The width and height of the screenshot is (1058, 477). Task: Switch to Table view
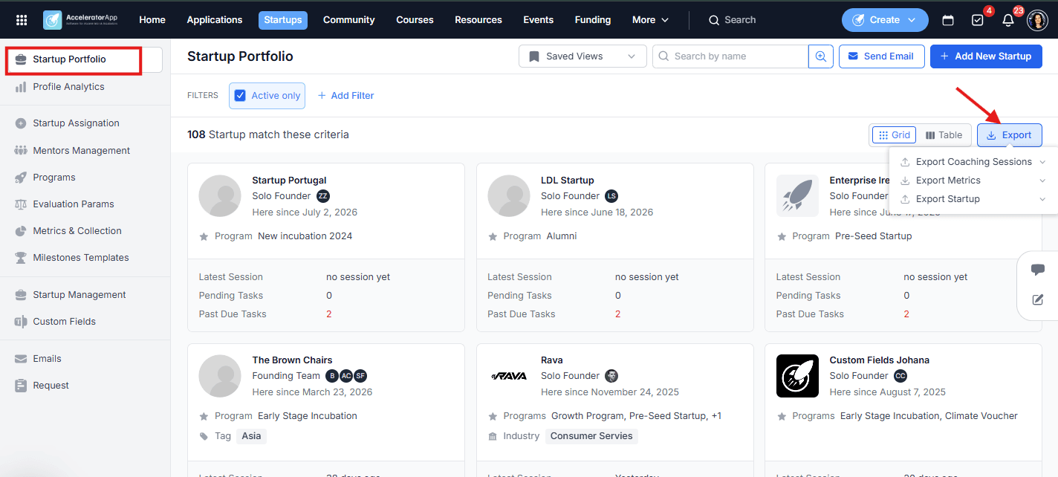coord(944,135)
